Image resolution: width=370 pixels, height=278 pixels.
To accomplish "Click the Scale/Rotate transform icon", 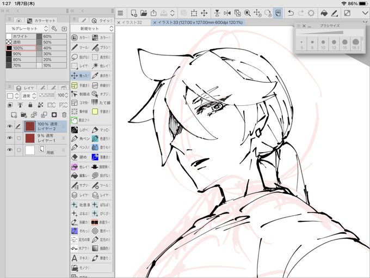I will 194,13.
